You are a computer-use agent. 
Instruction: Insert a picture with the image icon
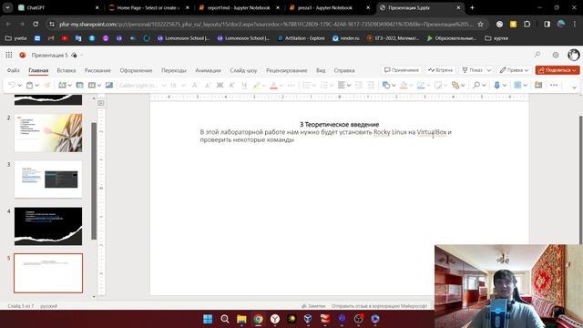(x=109, y=85)
